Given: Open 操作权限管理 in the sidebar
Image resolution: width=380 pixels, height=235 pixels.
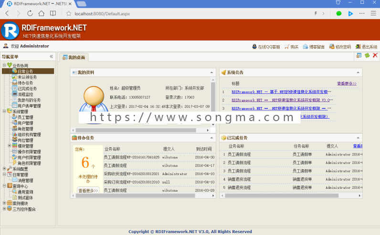Looking at the screenshot, I should 29,152.
